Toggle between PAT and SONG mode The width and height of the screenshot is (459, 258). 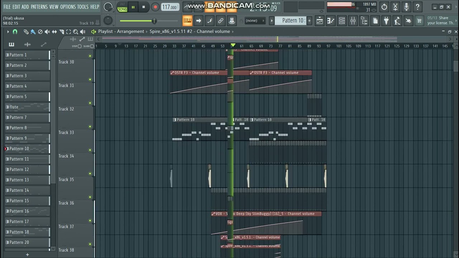click(122, 7)
